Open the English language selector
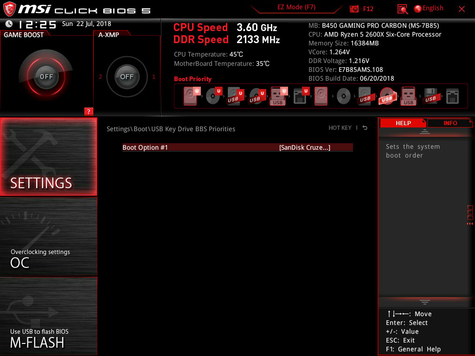 [x=433, y=8]
